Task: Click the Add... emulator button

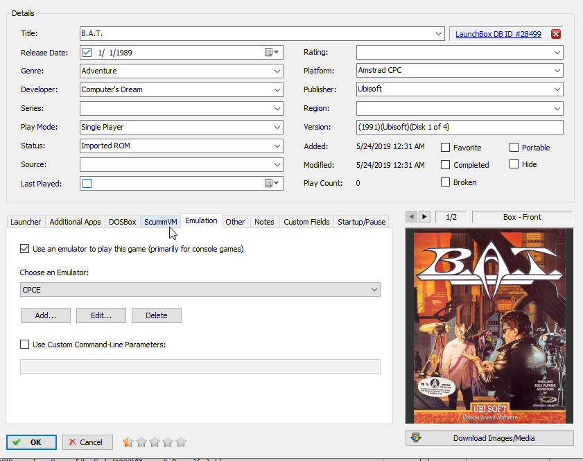Action: [x=46, y=315]
